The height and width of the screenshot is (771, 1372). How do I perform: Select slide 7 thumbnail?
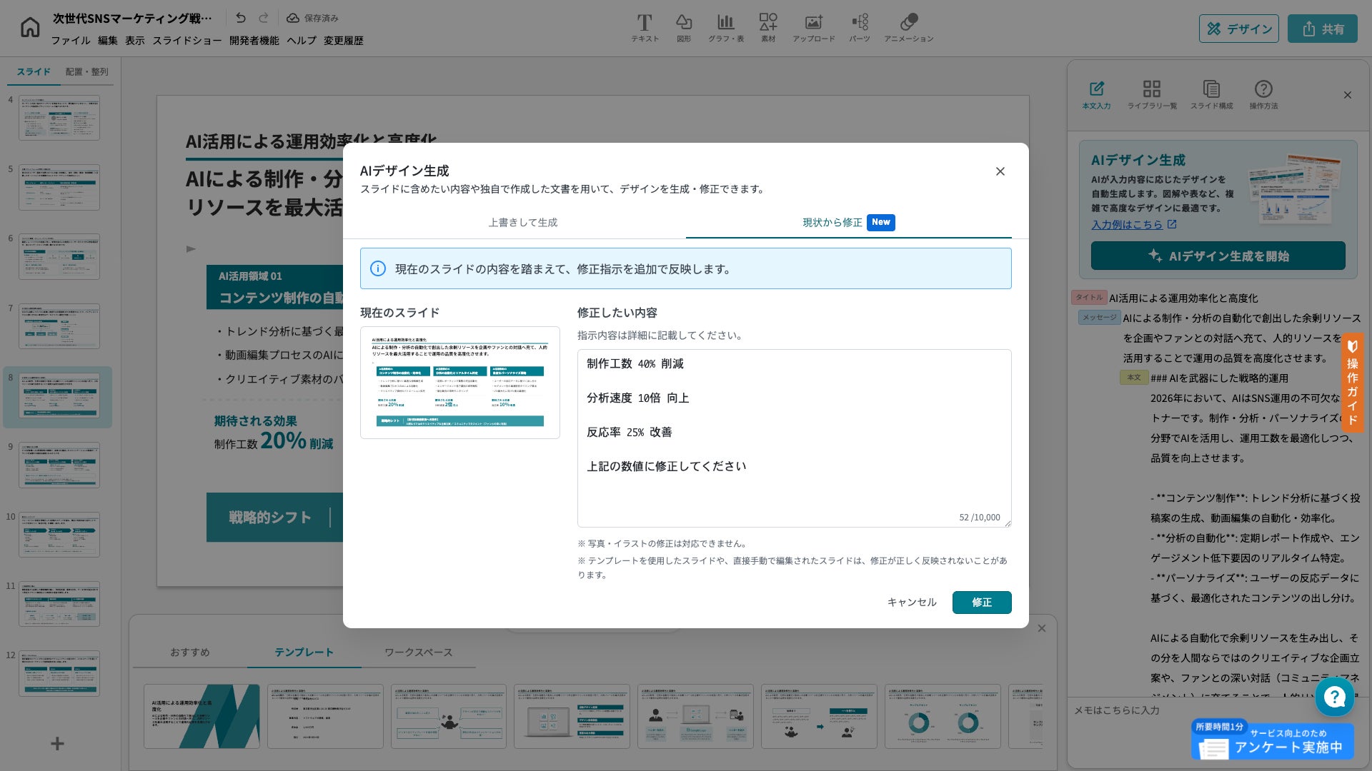(59, 326)
